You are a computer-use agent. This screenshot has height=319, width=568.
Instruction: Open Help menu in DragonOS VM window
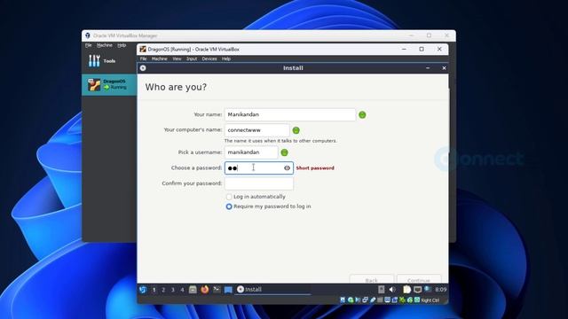click(x=226, y=58)
